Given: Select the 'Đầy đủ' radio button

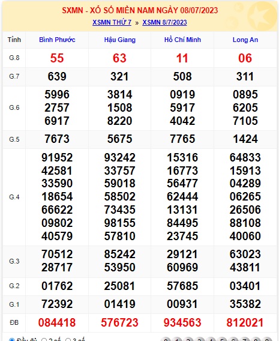Looking at the screenshot, I should [x=12, y=339].
